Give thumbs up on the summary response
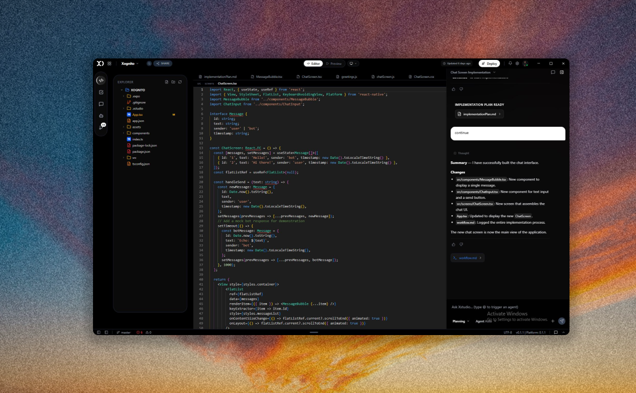 click(x=453, y=244)
